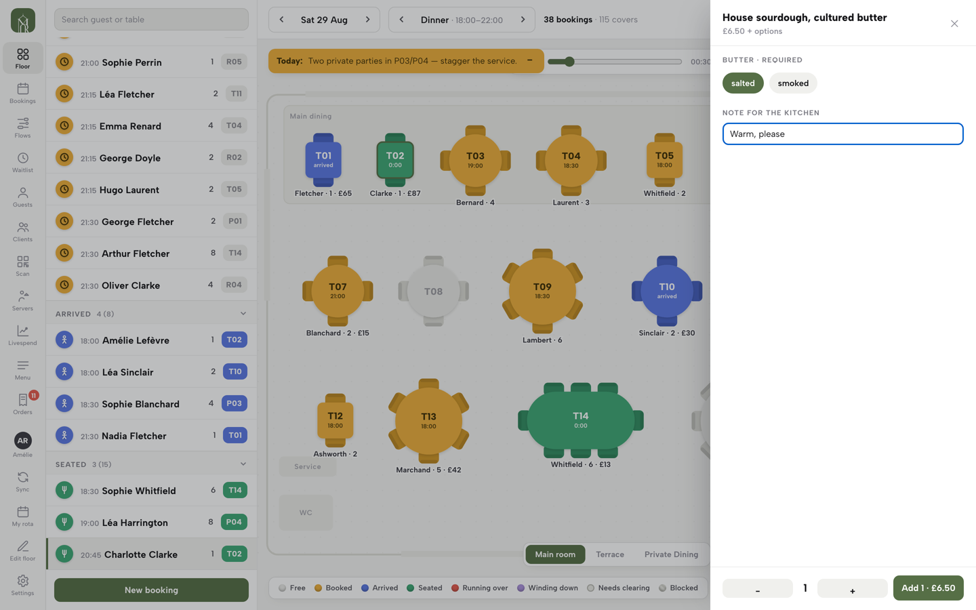This screenshot has height=610, width=976.
Task: Click the New booking button
Action: [x=151, y=590]
